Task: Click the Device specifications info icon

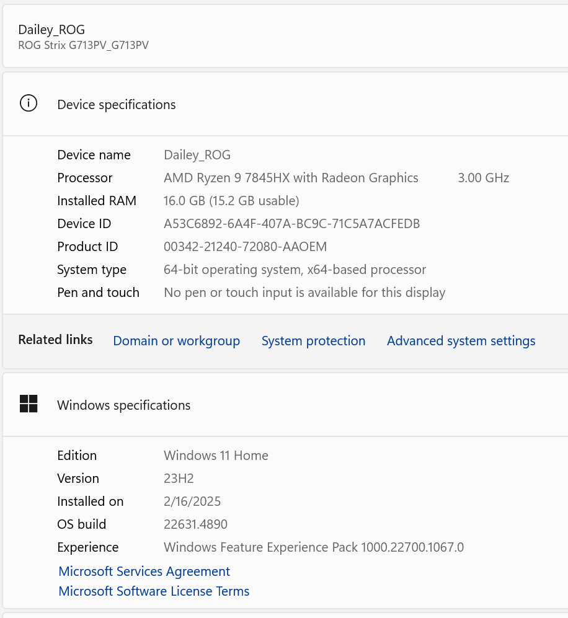Action: [x=29, y=104]
